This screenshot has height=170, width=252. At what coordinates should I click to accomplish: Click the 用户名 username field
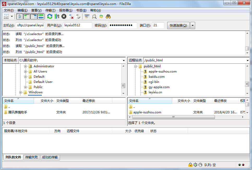pyautogui.click(x=77, y=25)
